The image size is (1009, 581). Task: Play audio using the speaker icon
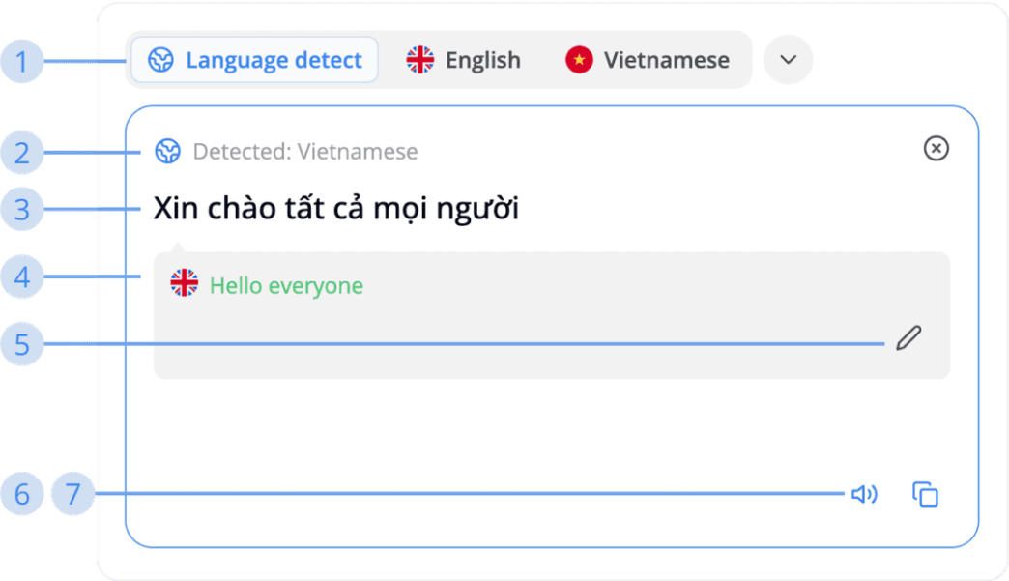[864, 494]
